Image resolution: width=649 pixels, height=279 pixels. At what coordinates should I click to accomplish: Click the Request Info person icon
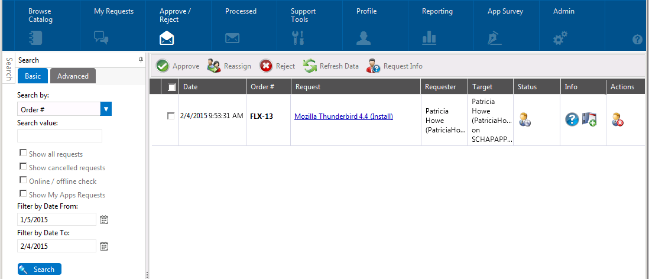click(374, 66)
